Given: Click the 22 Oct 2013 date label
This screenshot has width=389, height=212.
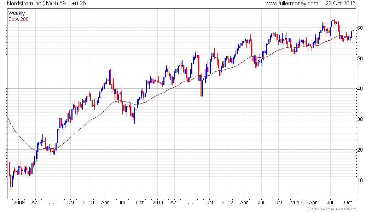Looking at the screenshot, I should (x=340, y=4).
